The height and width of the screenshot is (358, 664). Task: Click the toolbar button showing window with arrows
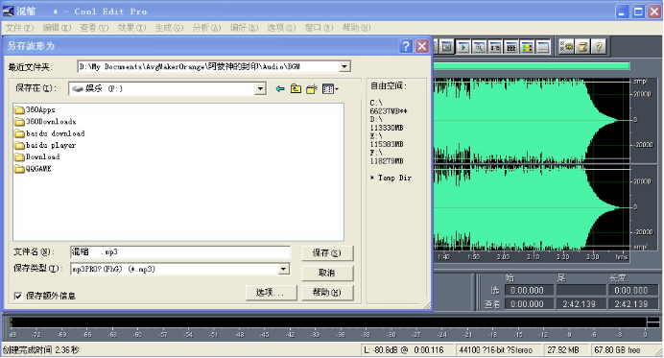coord(447,47)
